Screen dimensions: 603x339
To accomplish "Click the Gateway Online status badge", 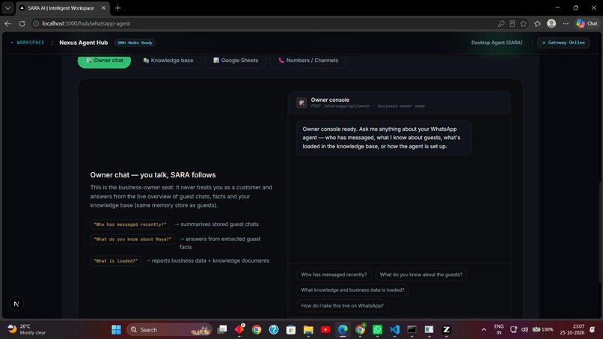I will [563, 43].
